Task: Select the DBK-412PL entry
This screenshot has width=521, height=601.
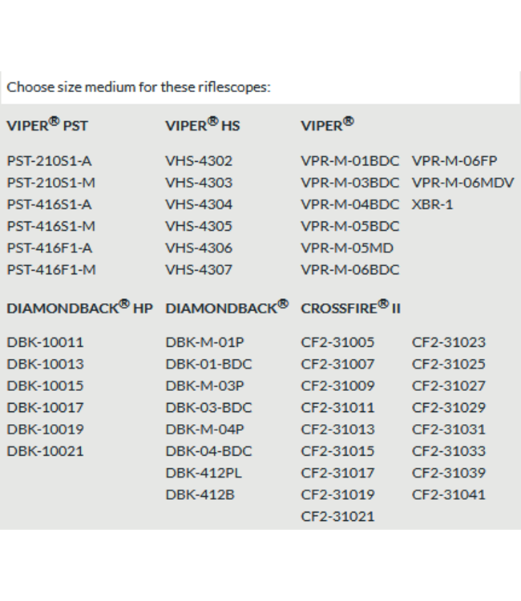Action: (x=202, y=473)
